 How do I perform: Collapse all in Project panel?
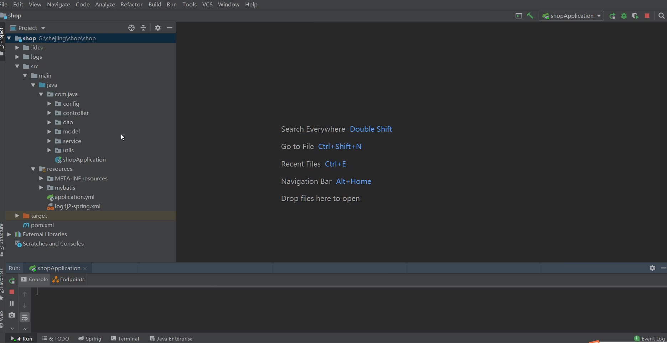pyautogui.click(x=143, y=28)
